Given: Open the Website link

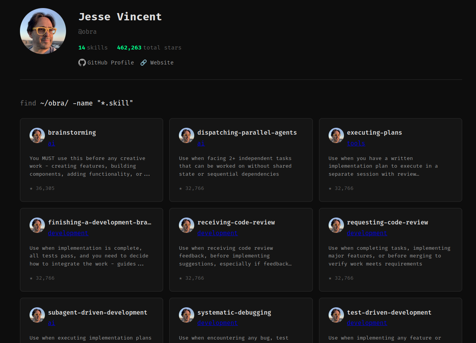Looking at the screenshot, I should 161,62.
